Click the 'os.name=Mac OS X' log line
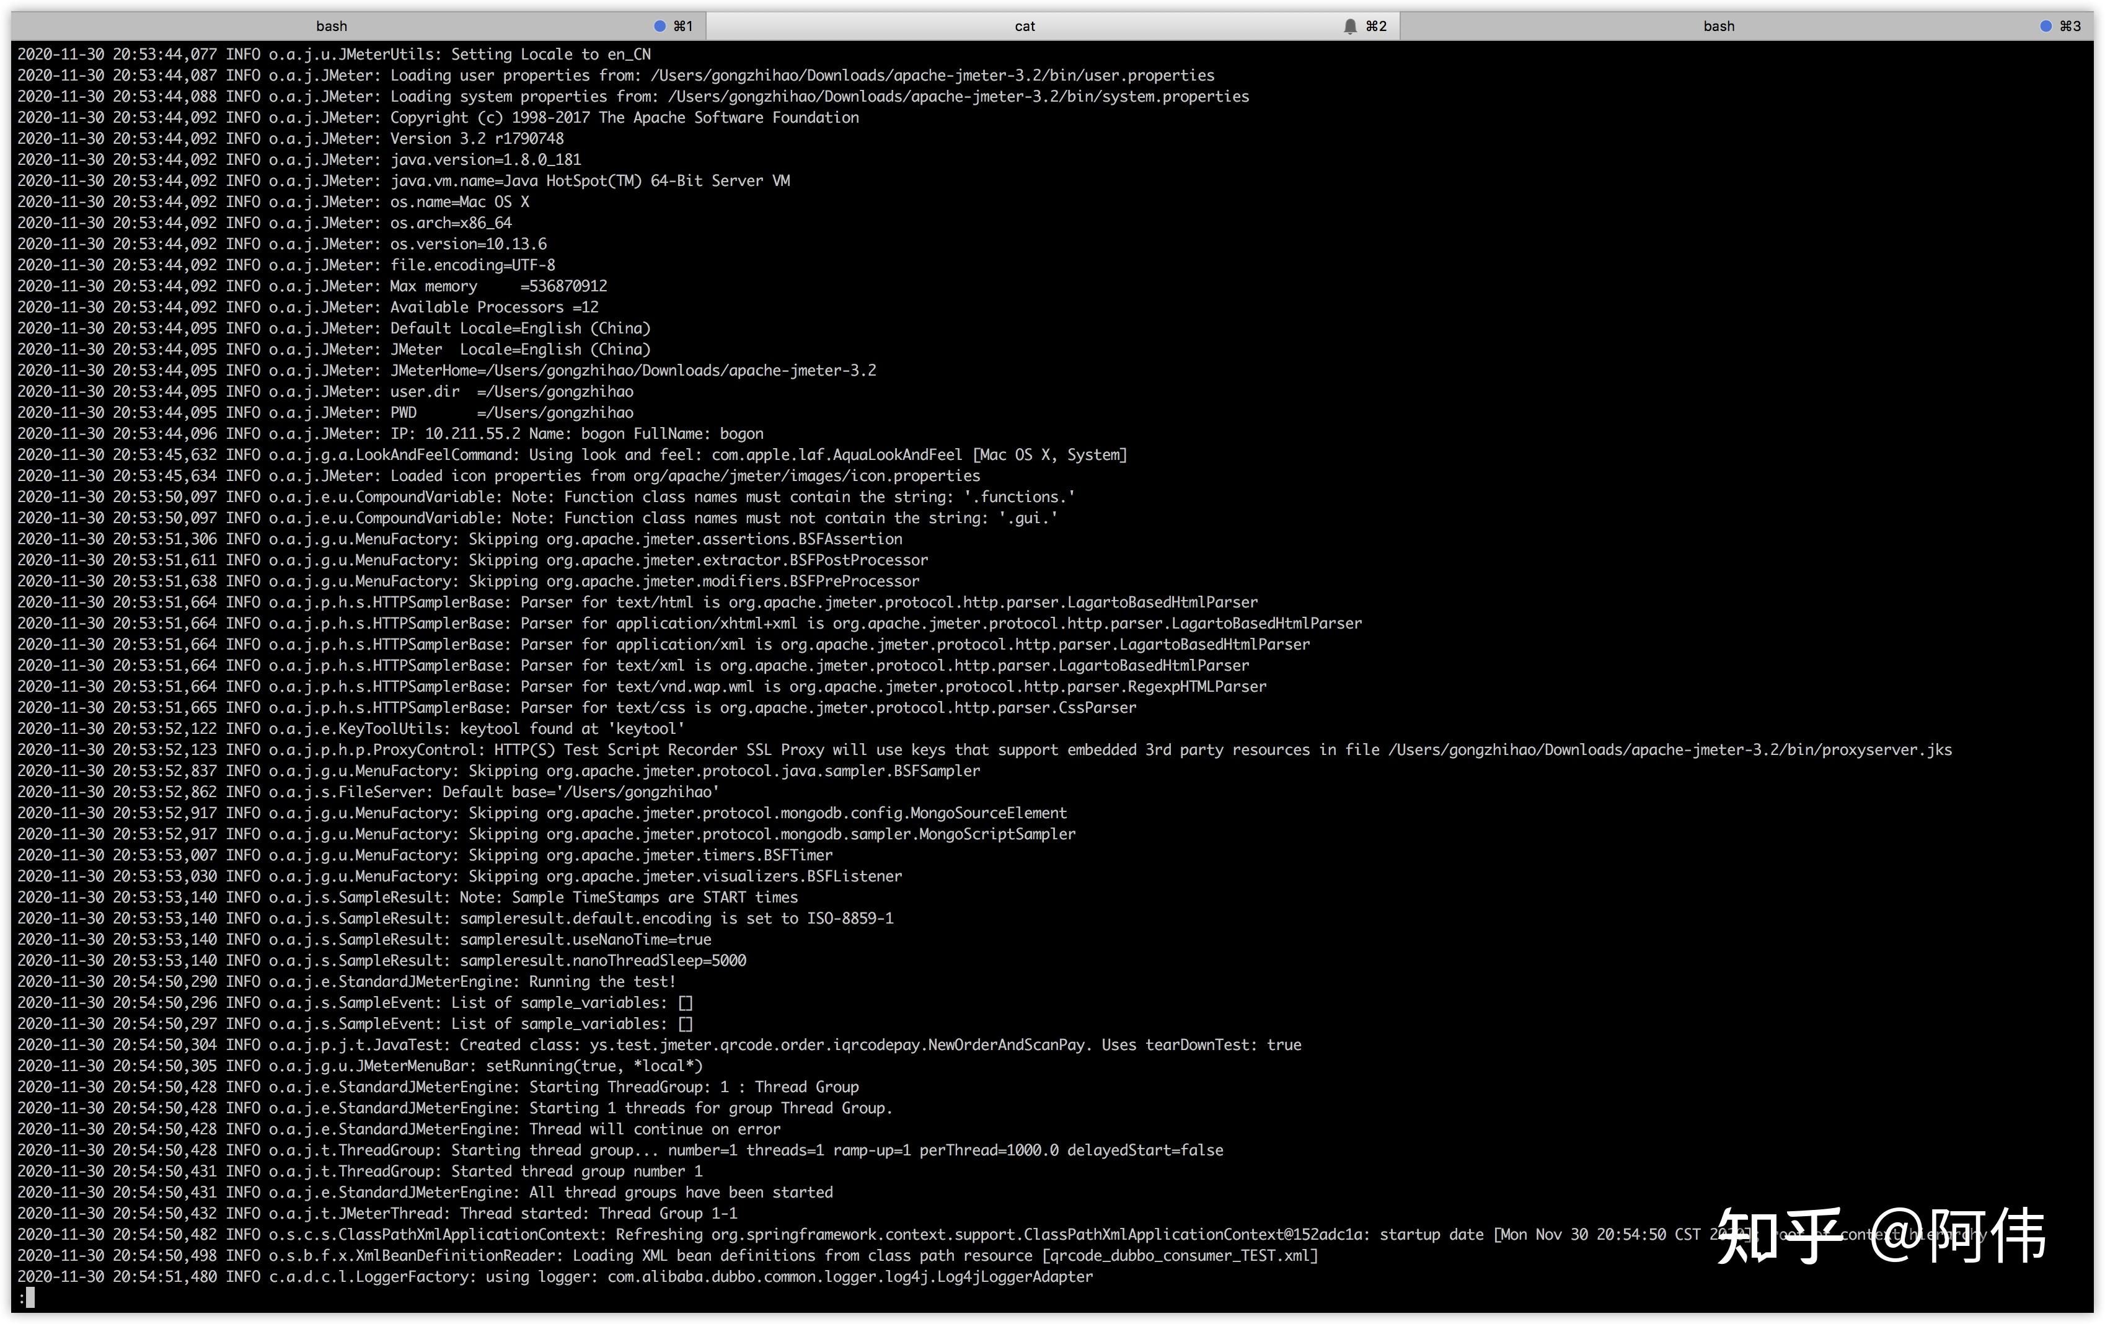 pyautogui.click(x=273, y=202)
